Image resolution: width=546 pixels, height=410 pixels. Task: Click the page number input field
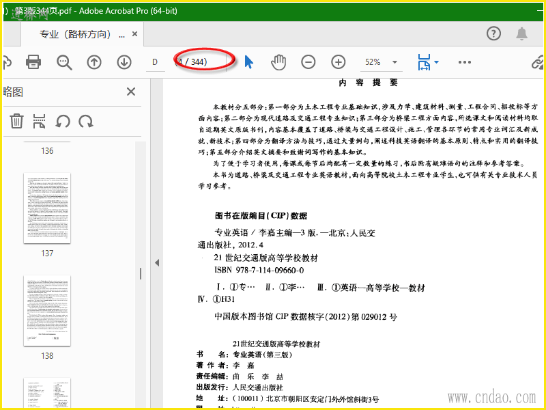point(155,62)
